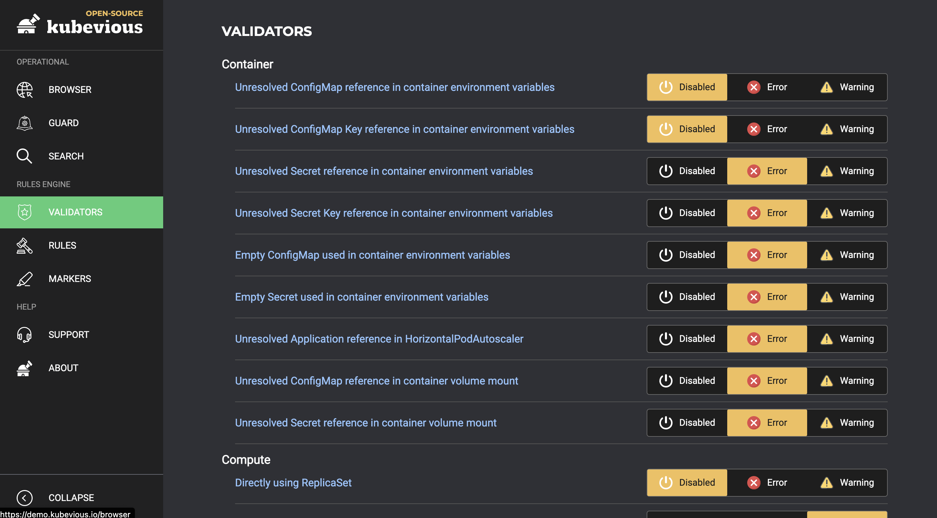This screenshot has width=937, height=518.
Task: Disable Unresolved Secret reference env variables validator
Action: click(687, 171)
